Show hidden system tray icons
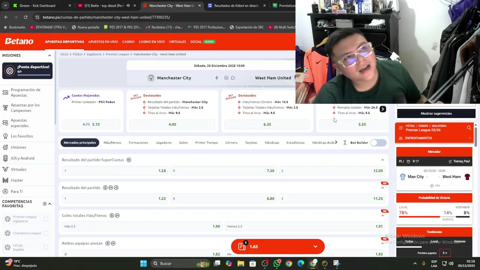This screenshot has width=480, height=270. pyautogui.click(x=415, y=264)
